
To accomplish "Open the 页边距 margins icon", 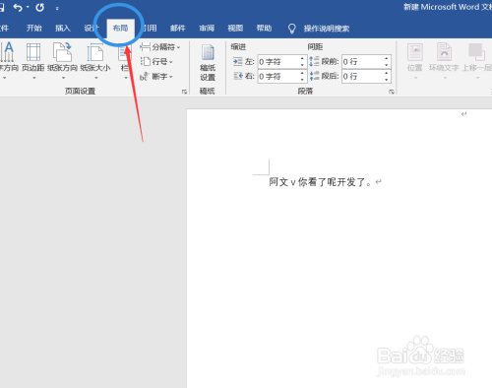I will coord(33,52).
